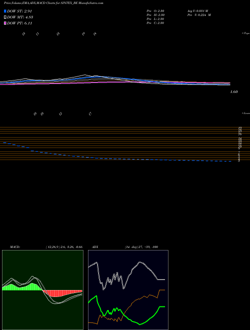250x330 pixels.
Task: Click the '<-Lows' axis label
Action: (246, 113)
